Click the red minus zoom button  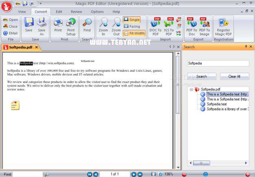[x=184, y=175]
